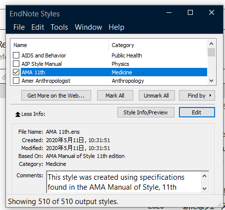Maximize the EndNote Styles window

click(x=190, y=12)
